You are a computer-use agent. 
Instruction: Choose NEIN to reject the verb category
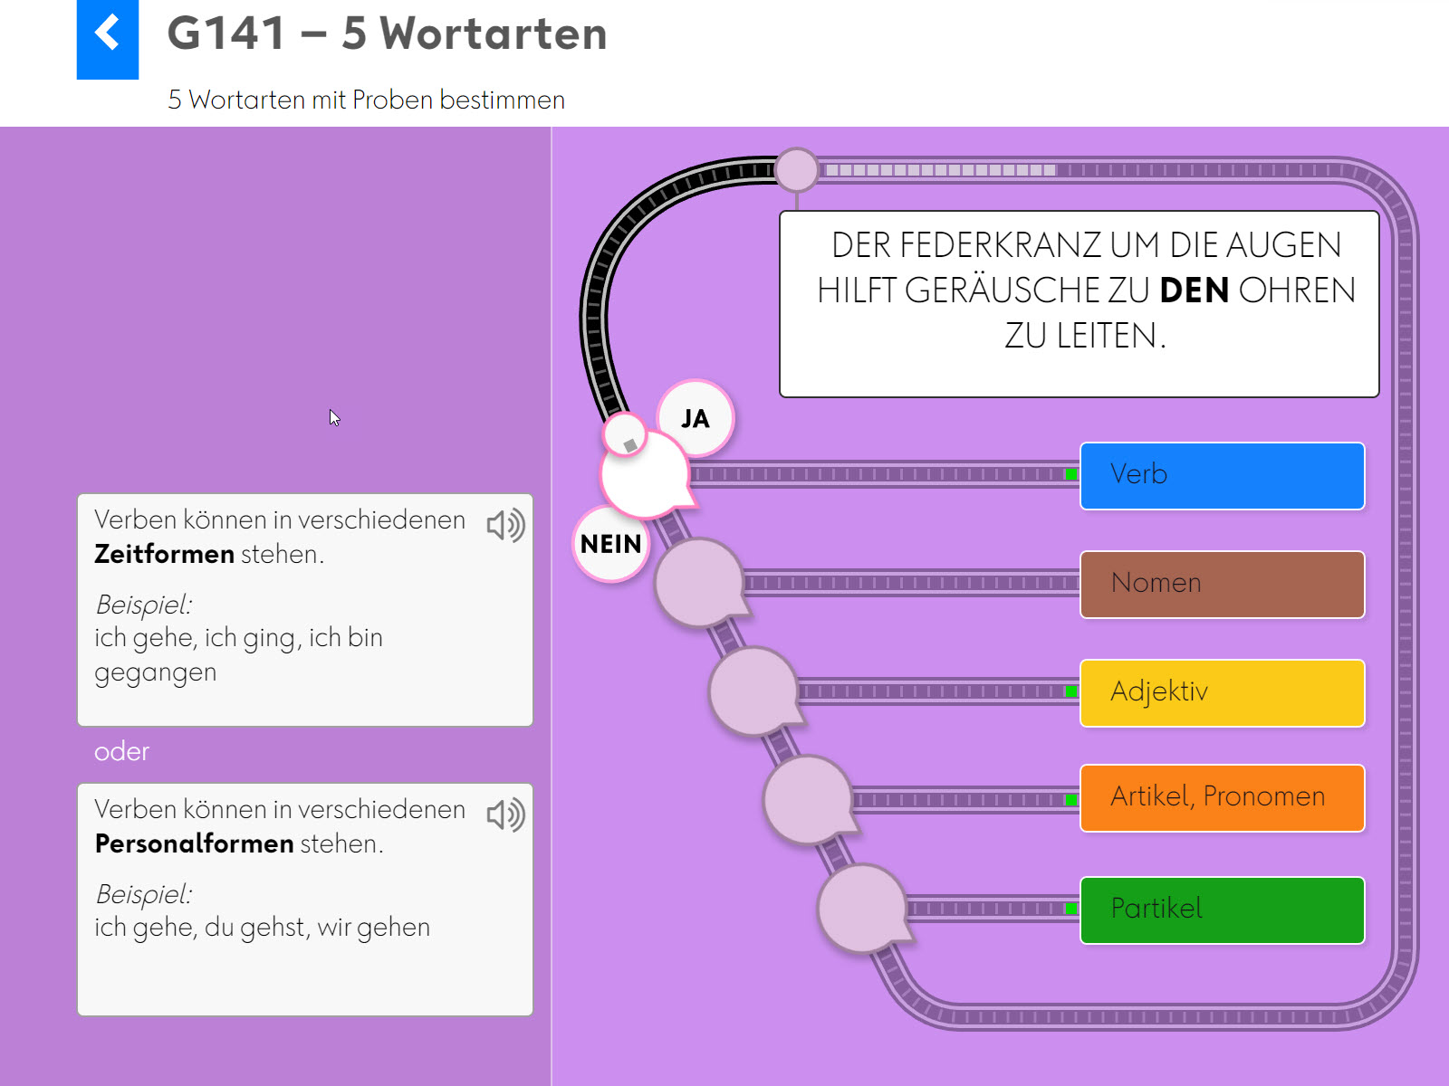pyautogui.click(x=611, y=544)
